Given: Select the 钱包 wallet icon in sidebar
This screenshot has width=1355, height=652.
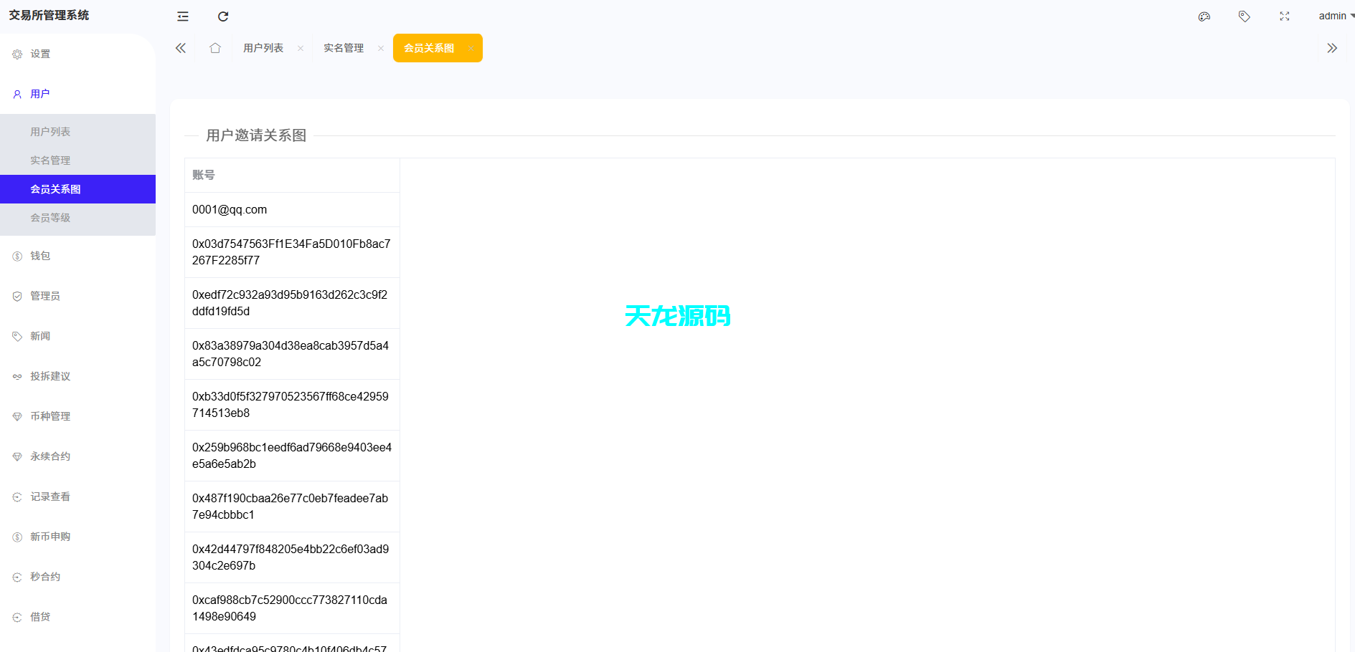Looking at the screenshot, I should pyautogui.click(x=16, y=256).
